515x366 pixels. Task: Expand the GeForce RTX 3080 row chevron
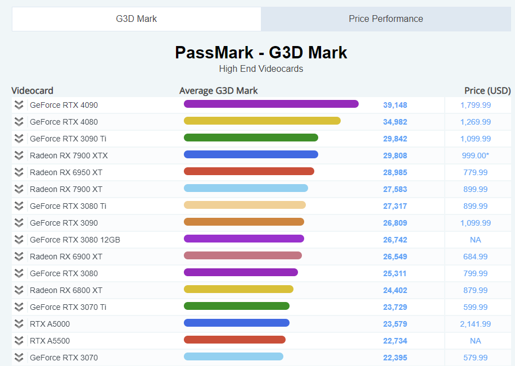click(x=19, y=273)
